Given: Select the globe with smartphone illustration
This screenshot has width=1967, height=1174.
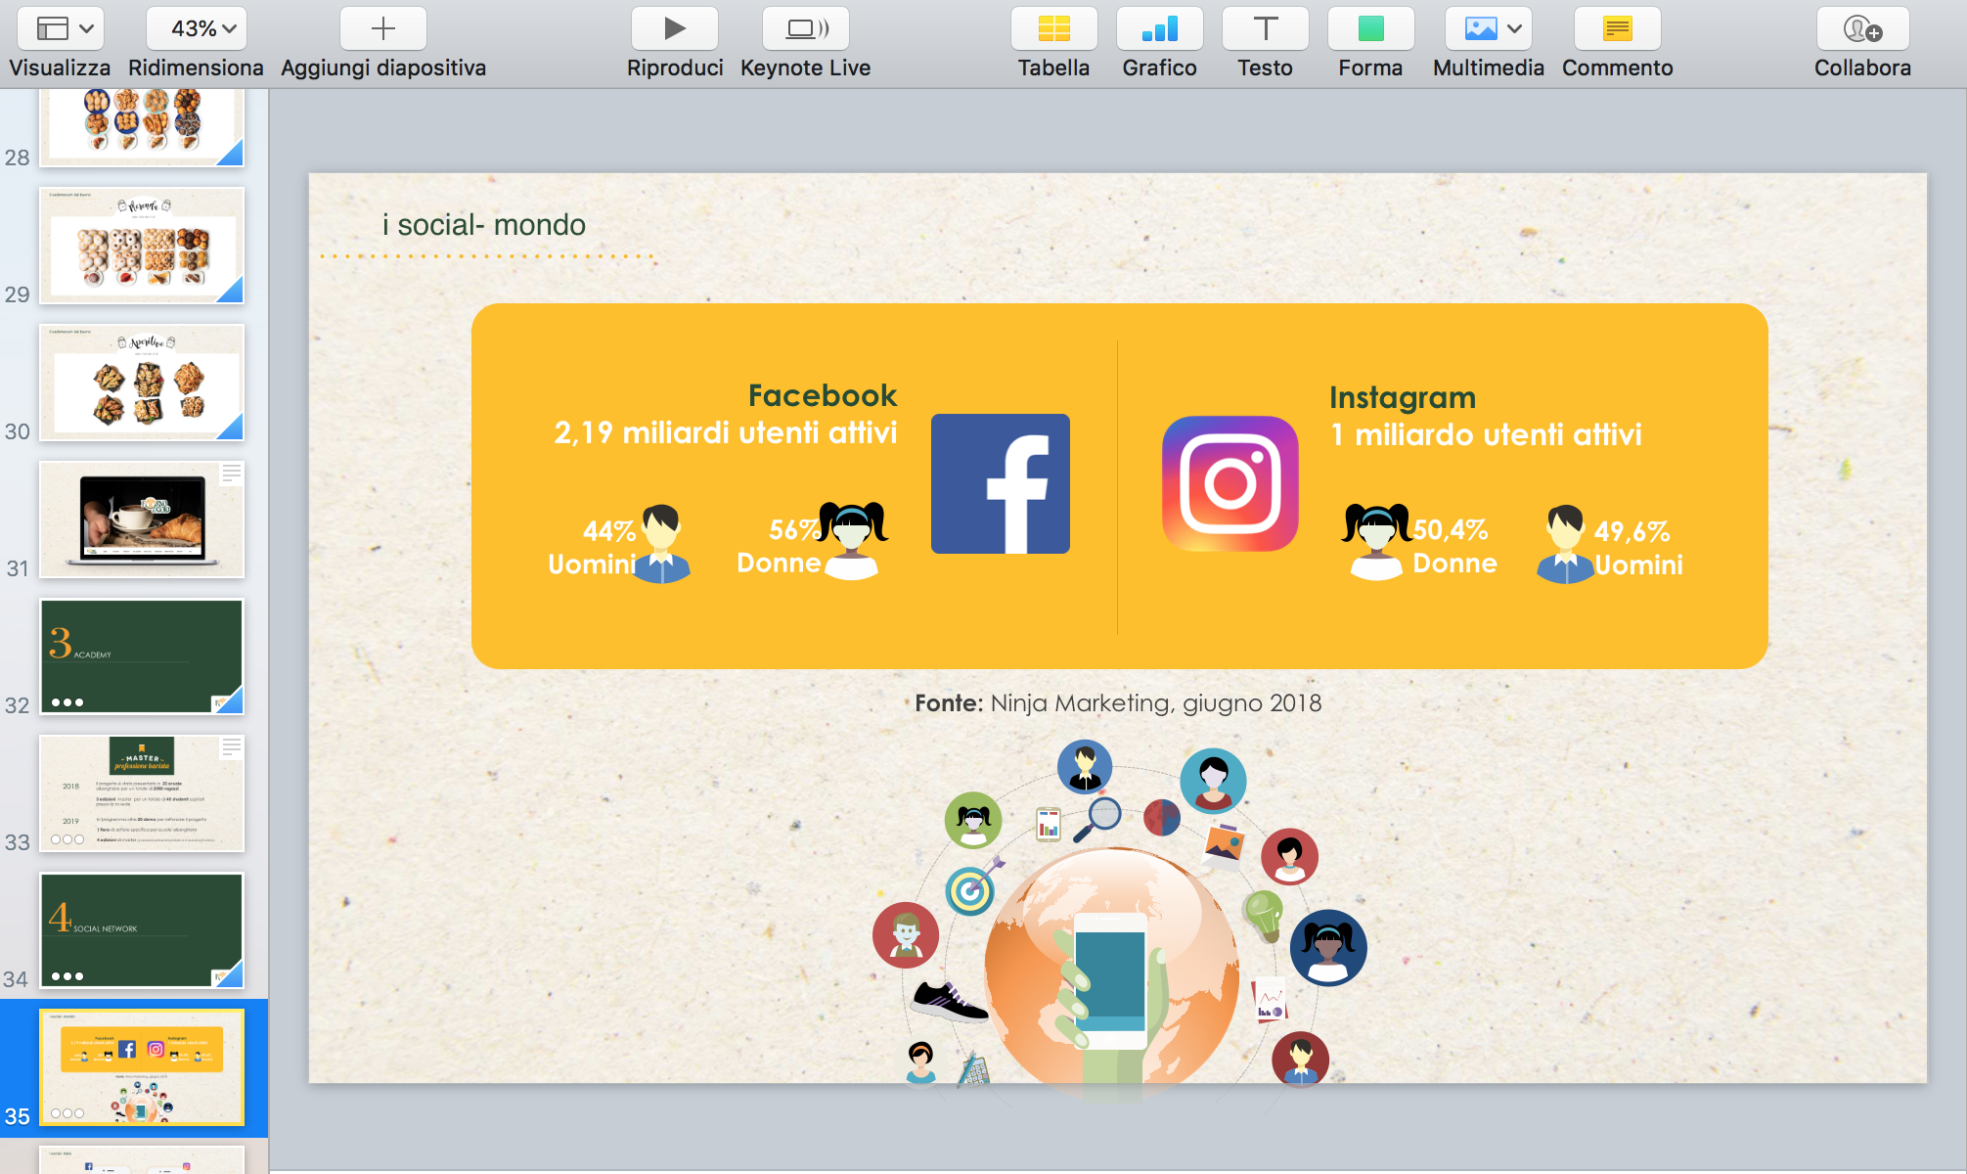Looking at the screenshot, I should tap(1112, 967).
